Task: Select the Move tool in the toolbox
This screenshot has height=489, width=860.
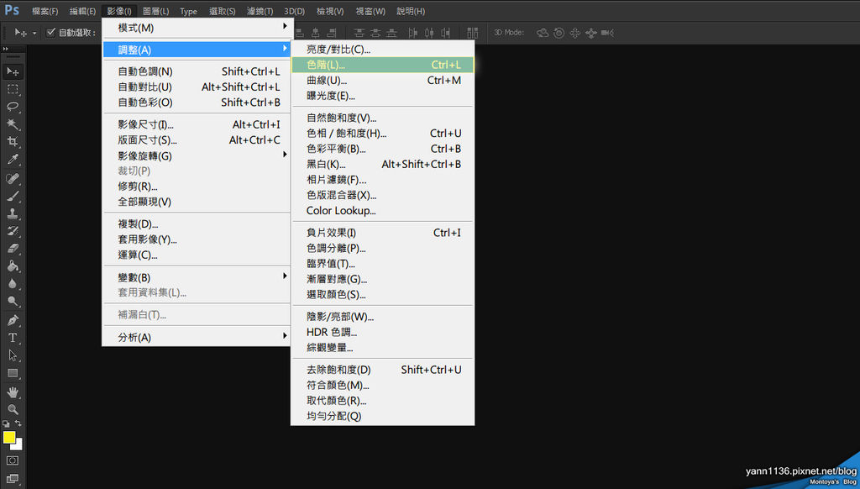Action: pos(12,71)
